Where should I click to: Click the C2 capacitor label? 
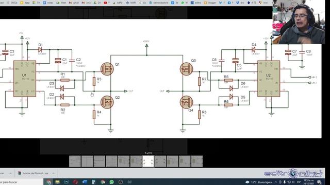(78, 60)
